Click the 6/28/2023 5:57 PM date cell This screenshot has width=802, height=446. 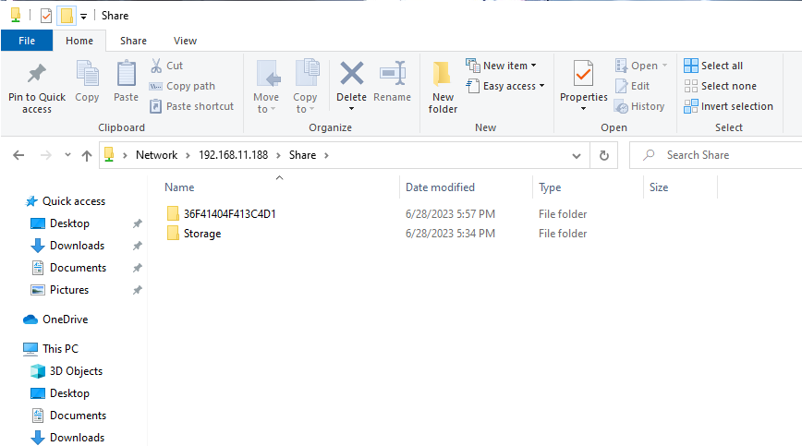pyautogui.click(x=450, y=214)
